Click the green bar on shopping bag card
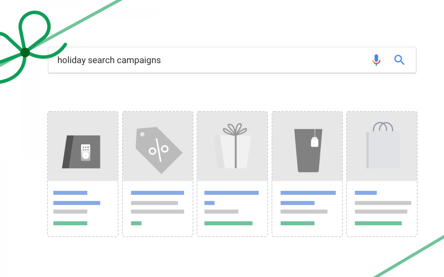Viewport: 444px width, 277px height. coord(378,223)
